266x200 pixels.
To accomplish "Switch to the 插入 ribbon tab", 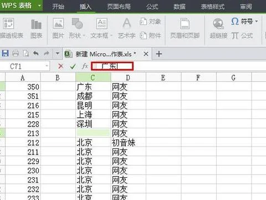I will pyautogui.click(x=85, y=7).
